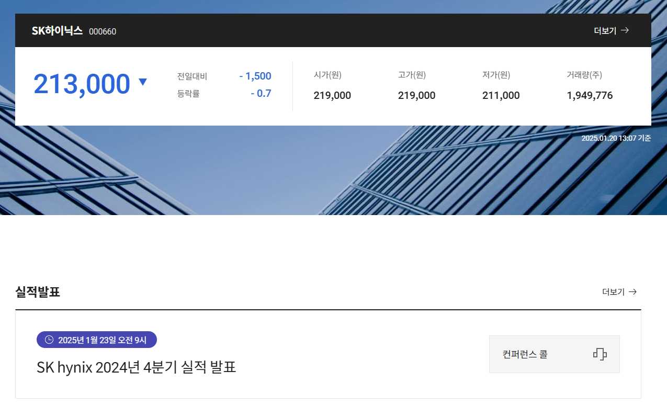
Task: Open the 더보기 link in stock header
Action: click(611, 30)
